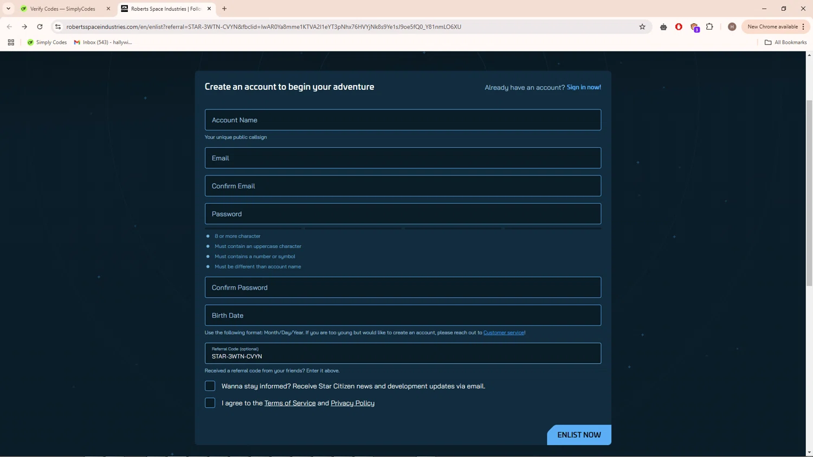
Task: Open the Privacy Policy link
Action: (x=352, y=403)
